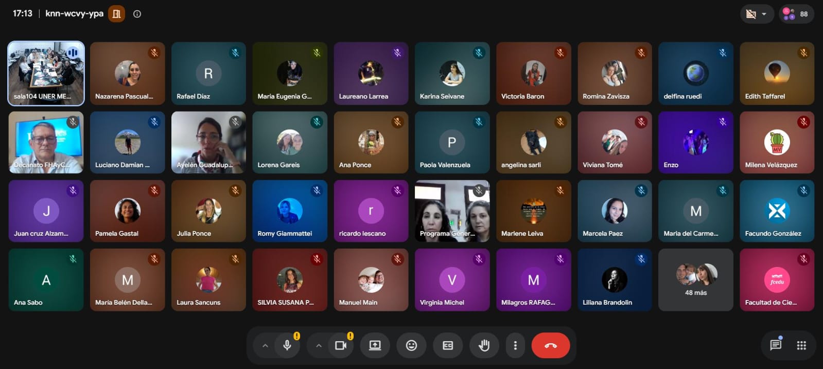Toggle your camera on or off
This screenshot has width=823, height=369.
[x=341, y=345]
